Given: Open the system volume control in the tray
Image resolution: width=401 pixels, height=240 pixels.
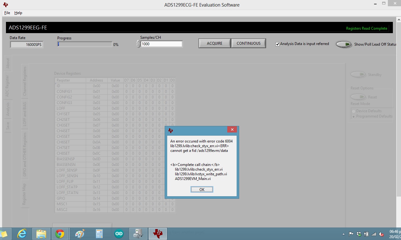Looking at the screenshot, I should coord(381,234).
